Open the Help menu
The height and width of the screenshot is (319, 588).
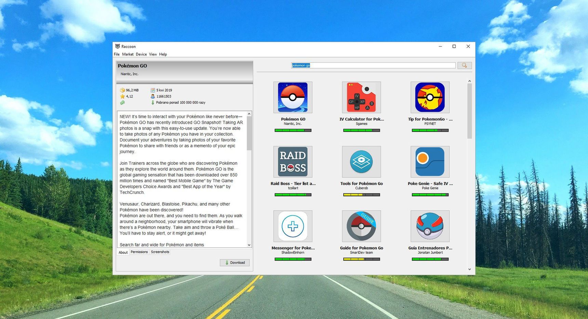click(163, 54)
